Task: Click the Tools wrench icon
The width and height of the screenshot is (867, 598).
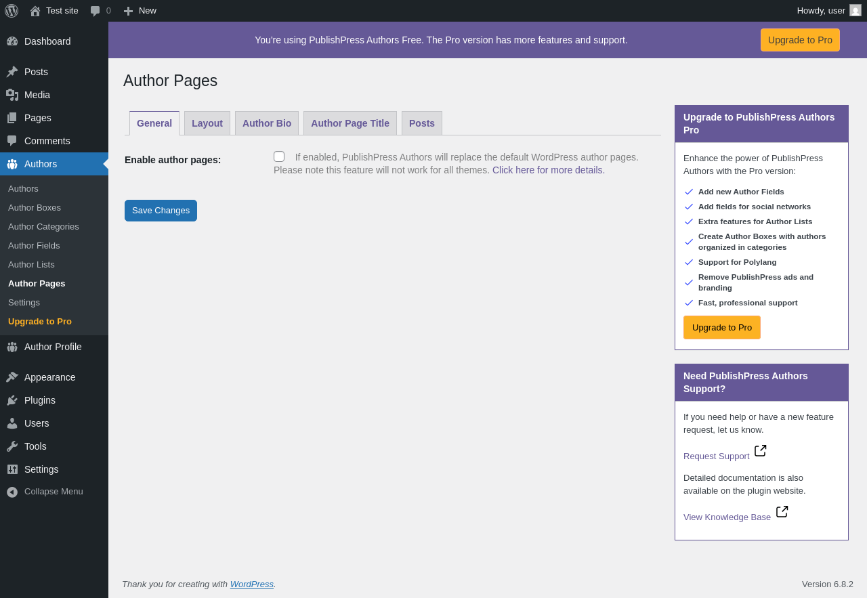Action: (x=12, y=446)
